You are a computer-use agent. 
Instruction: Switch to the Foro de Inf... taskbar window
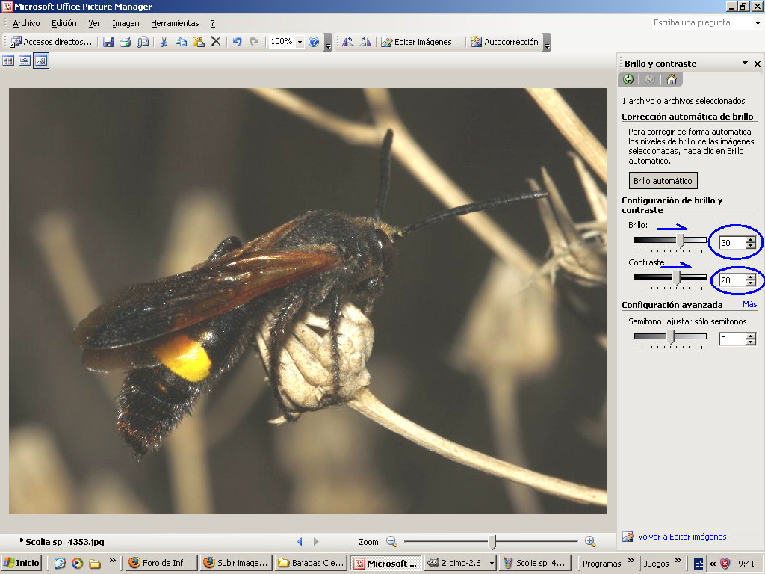click(162, 564)
